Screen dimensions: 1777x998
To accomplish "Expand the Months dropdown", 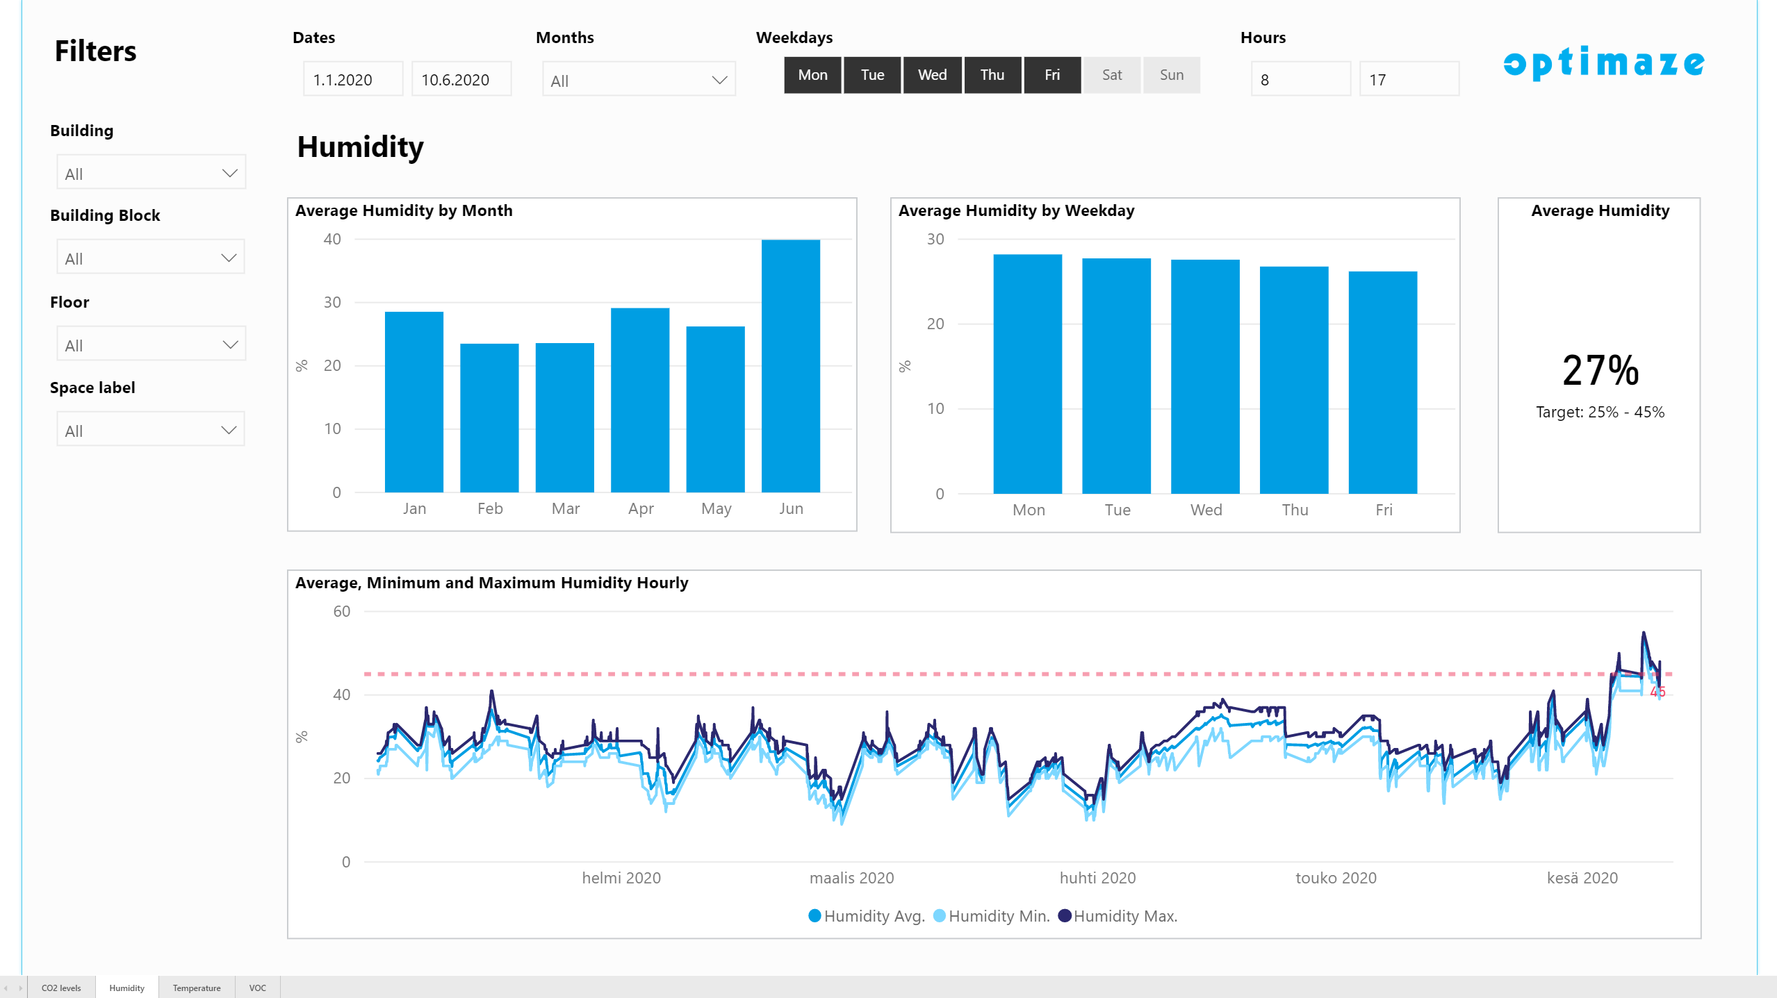I will click(x=638, y=80).
